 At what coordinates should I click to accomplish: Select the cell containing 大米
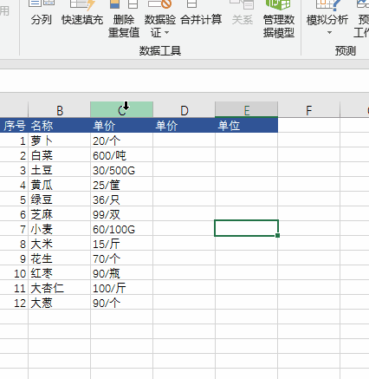[x=60, y=244]
